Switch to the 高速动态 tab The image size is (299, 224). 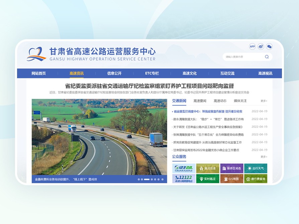[x=220, y=101]
